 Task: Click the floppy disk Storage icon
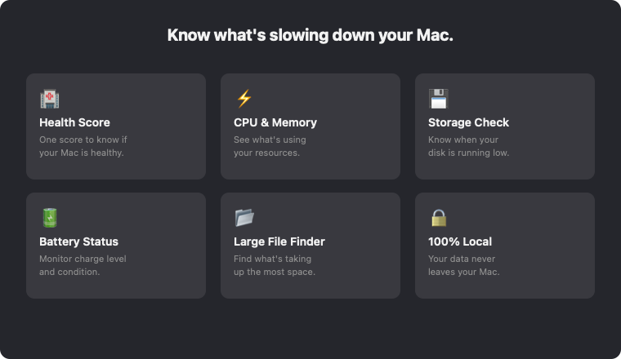tap(439, 99)
